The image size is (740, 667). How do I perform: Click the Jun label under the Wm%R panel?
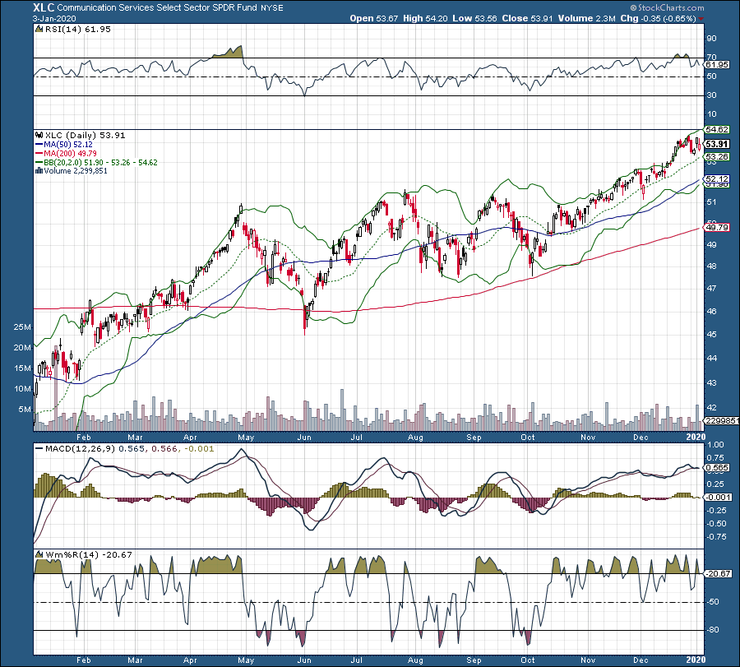[304, 660]
